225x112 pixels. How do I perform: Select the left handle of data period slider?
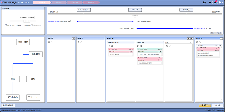[25, 21]
